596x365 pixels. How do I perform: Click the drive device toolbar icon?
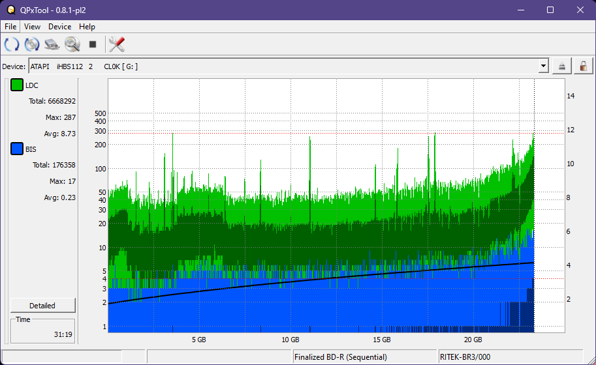[x=52, y=44]
